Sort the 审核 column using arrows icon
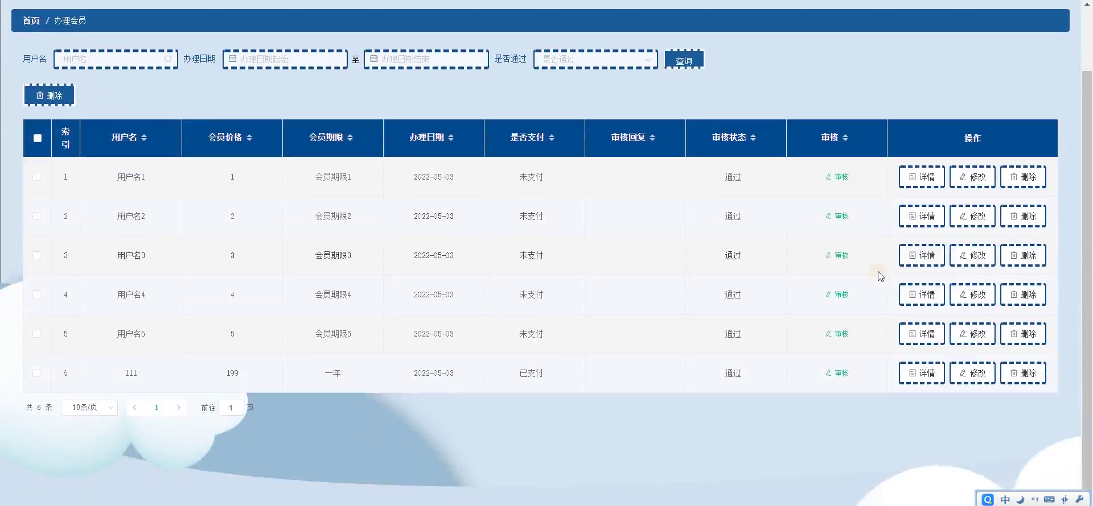The height and width of the screenshot is (506, 1093). point(845,138)
